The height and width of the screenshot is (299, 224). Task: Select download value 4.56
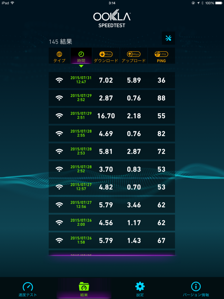point(106,223)
